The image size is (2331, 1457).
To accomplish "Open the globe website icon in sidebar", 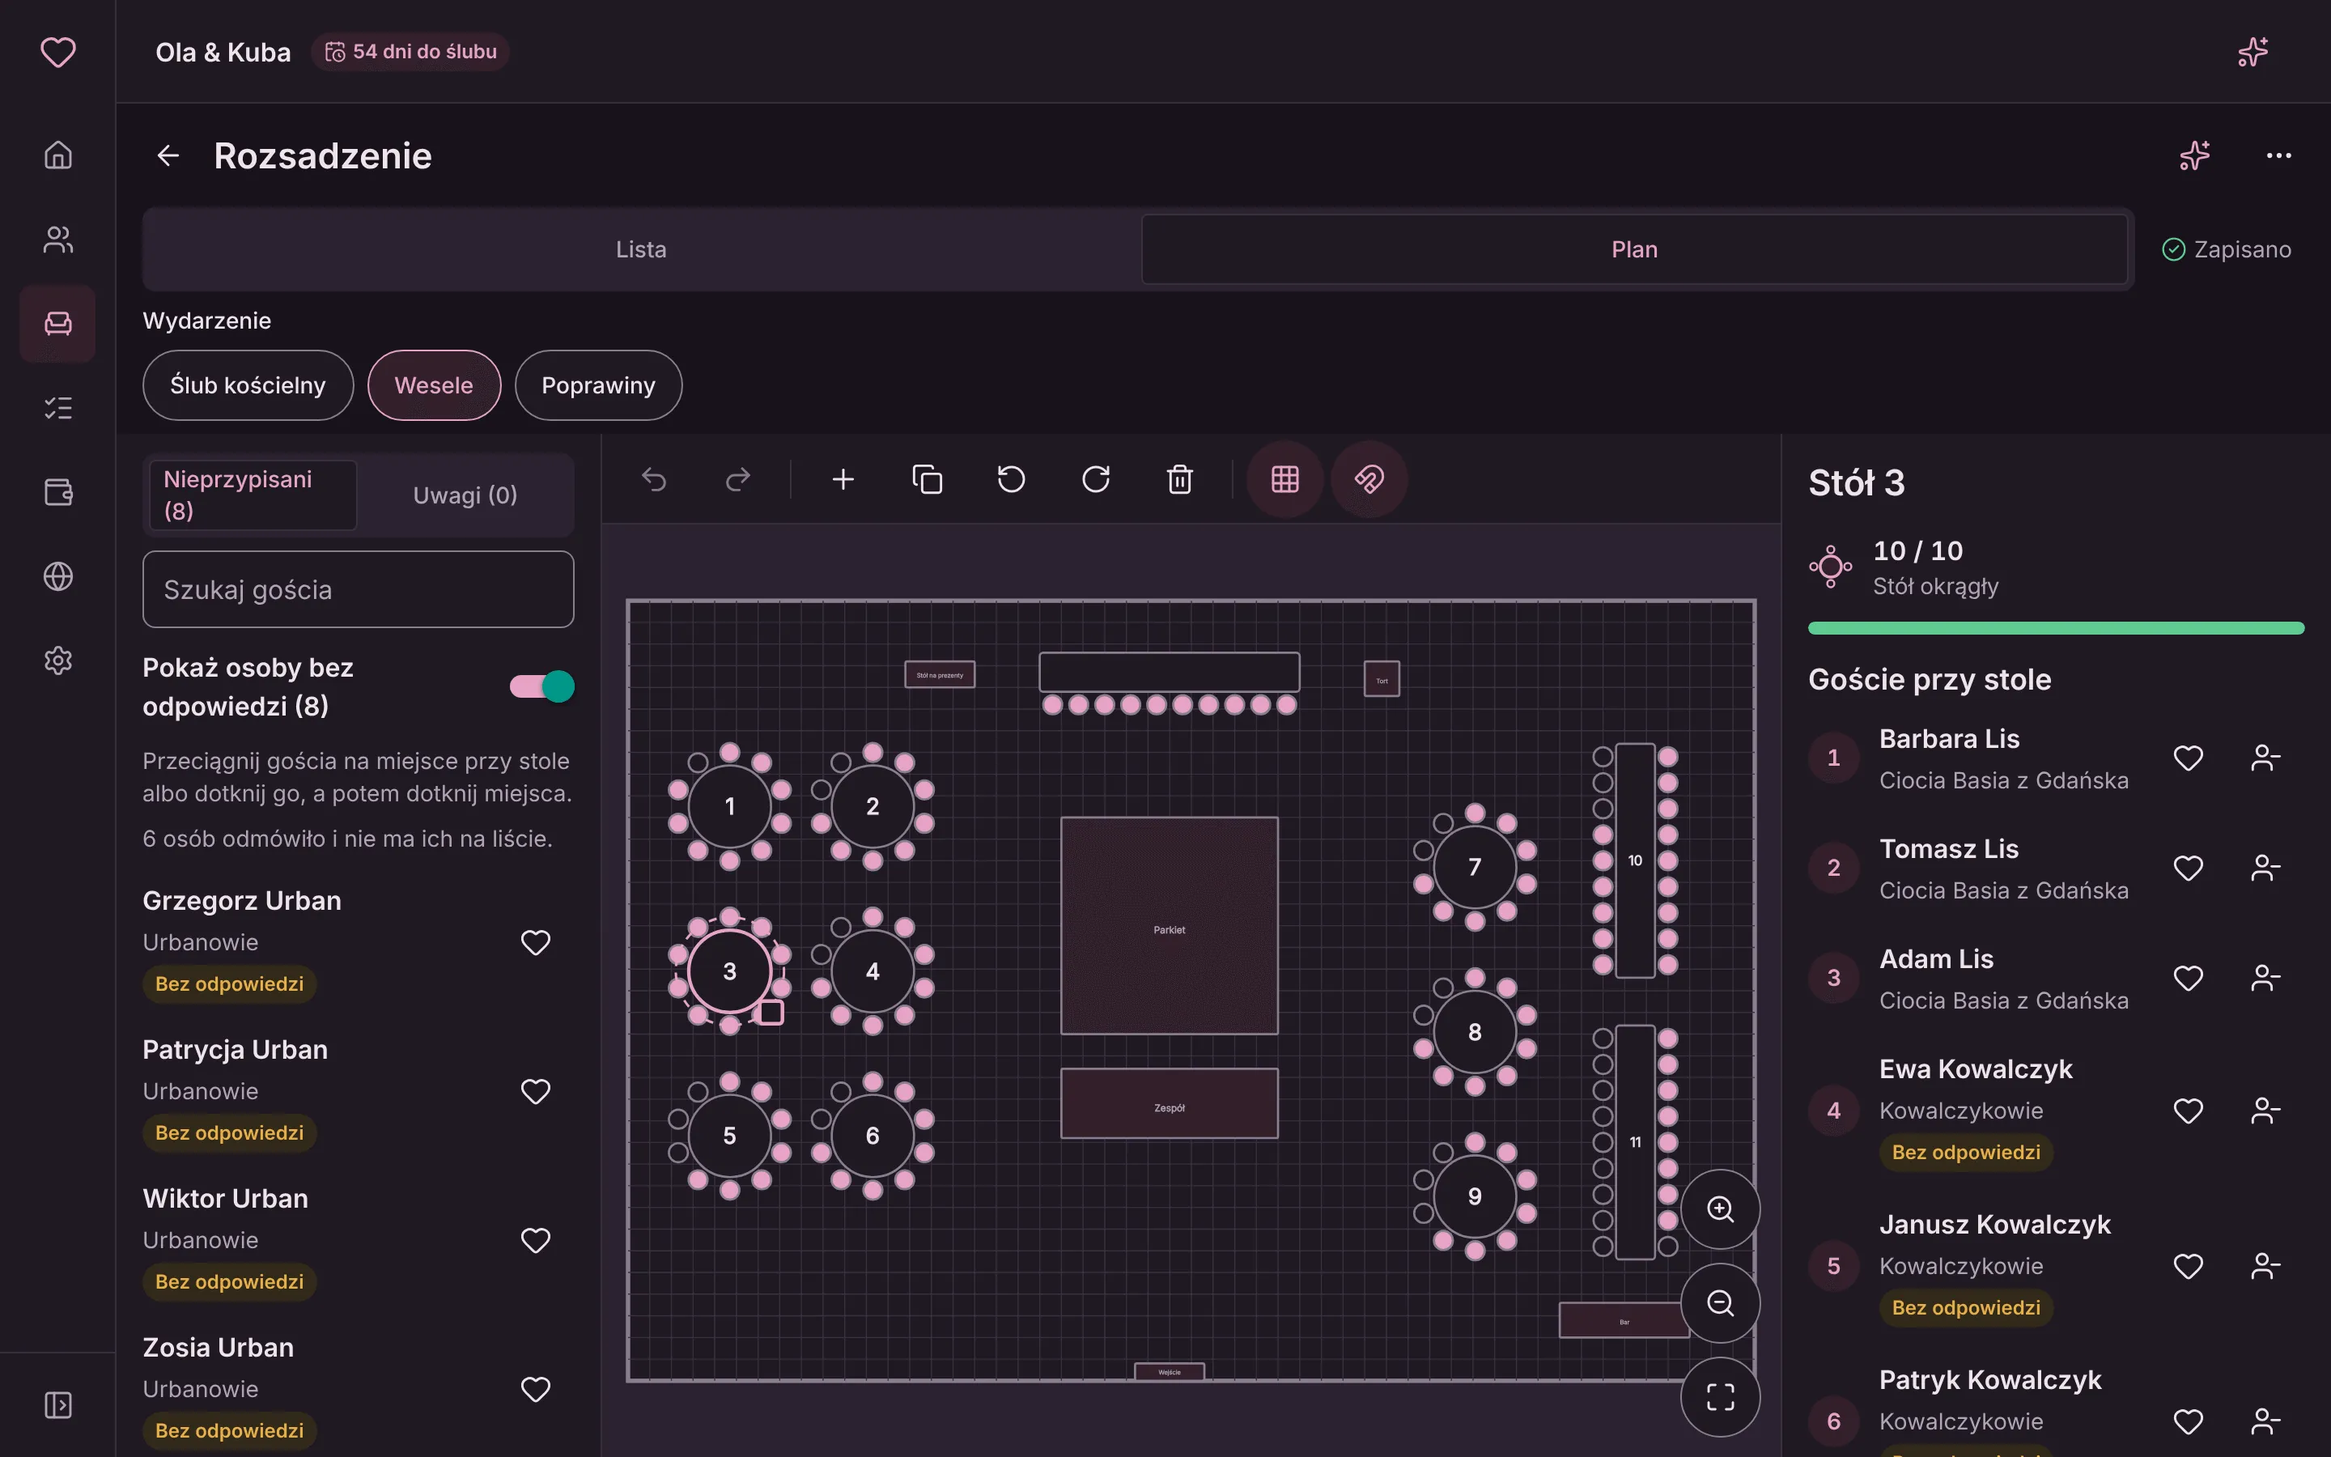I will pos(57,576).
